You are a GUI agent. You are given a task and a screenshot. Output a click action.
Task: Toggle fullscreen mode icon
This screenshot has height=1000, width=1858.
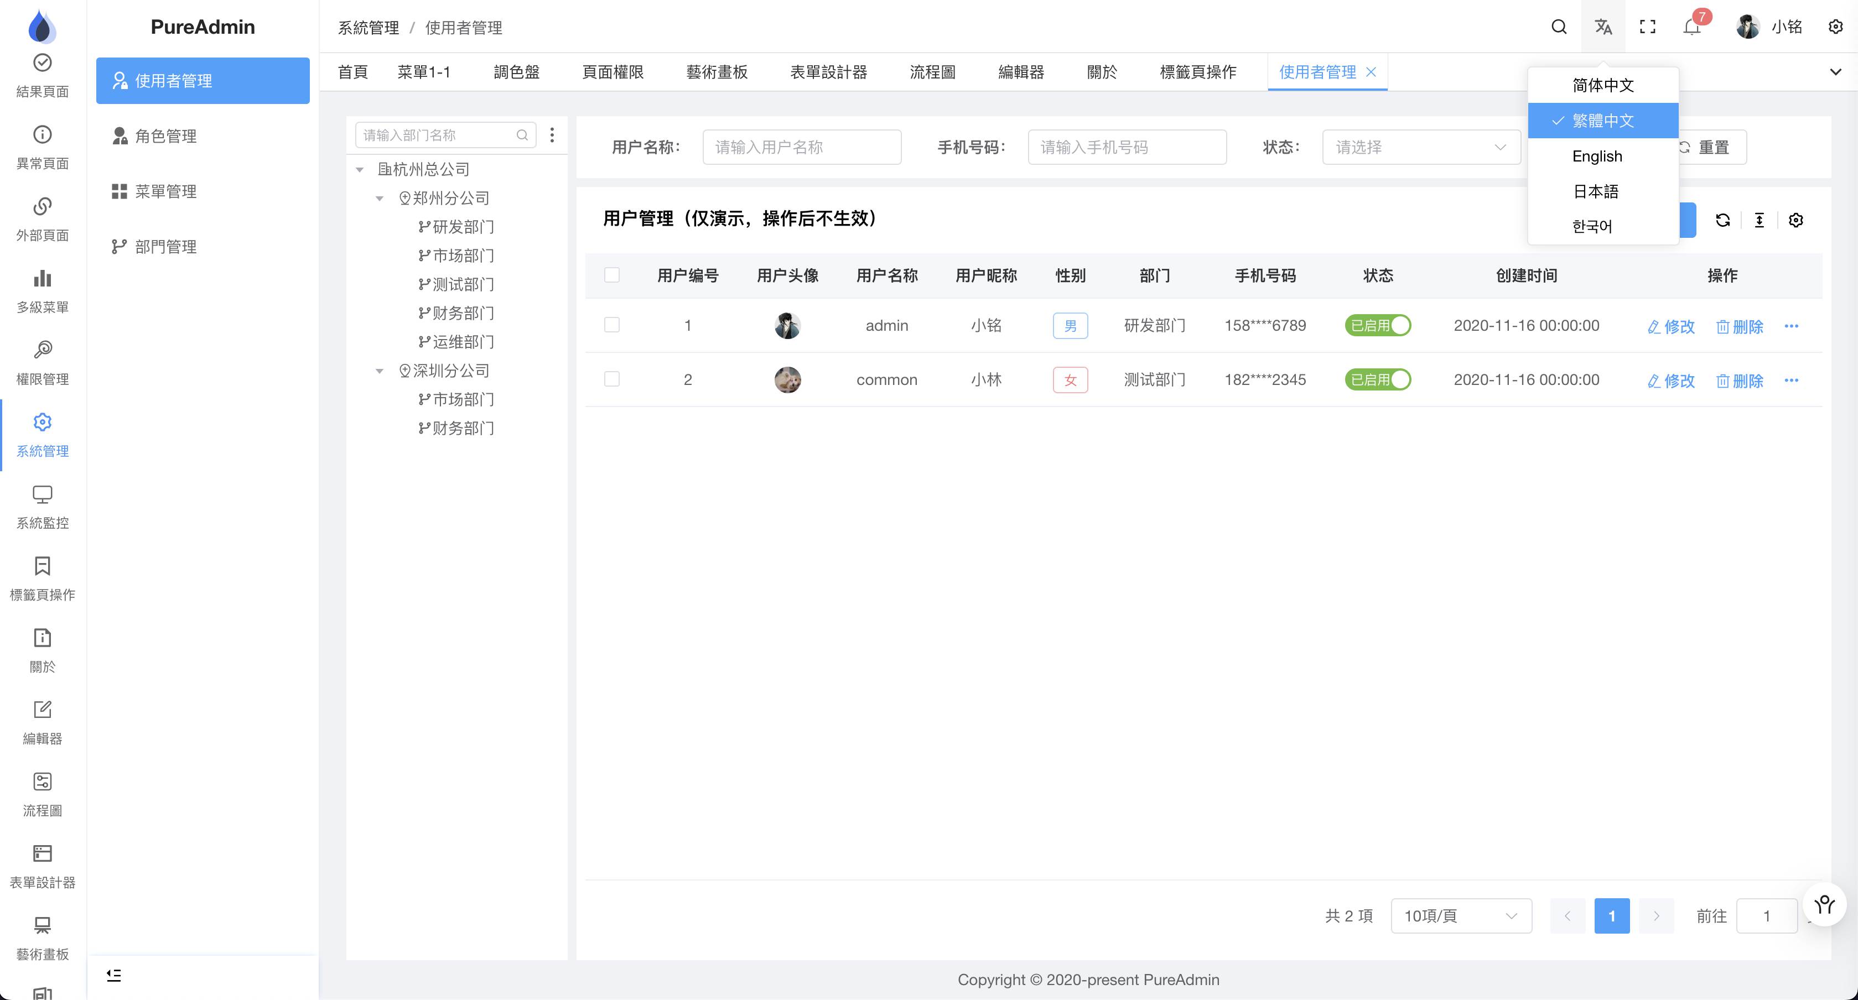coord(1647,27)
